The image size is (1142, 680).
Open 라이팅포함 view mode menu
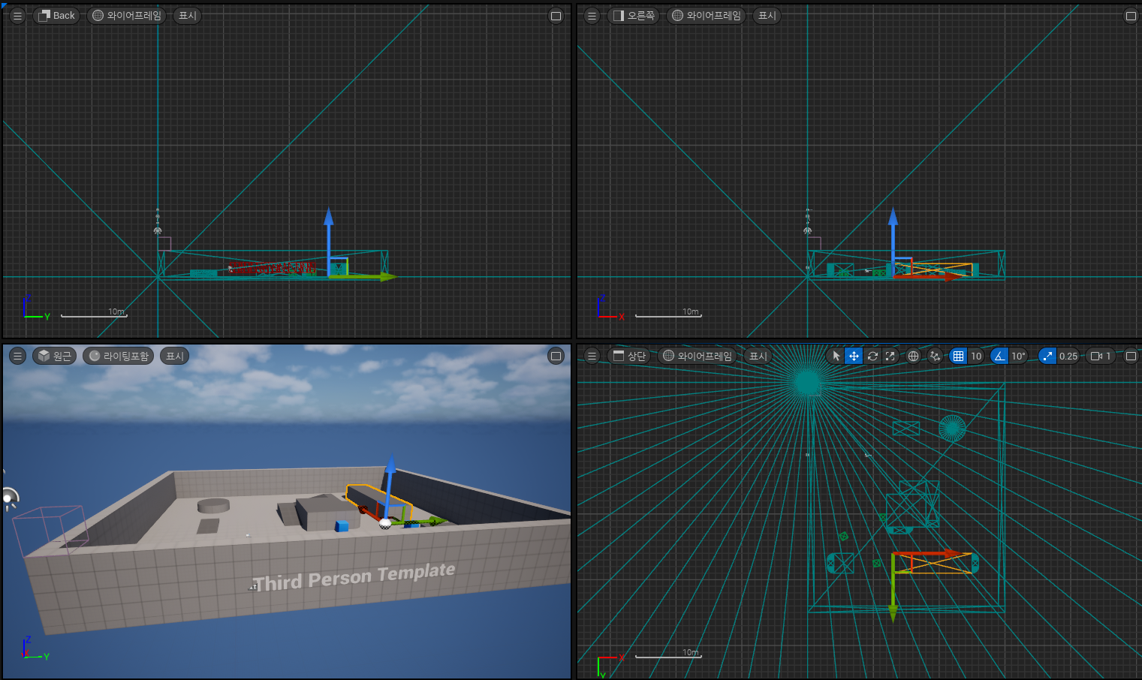119,356
